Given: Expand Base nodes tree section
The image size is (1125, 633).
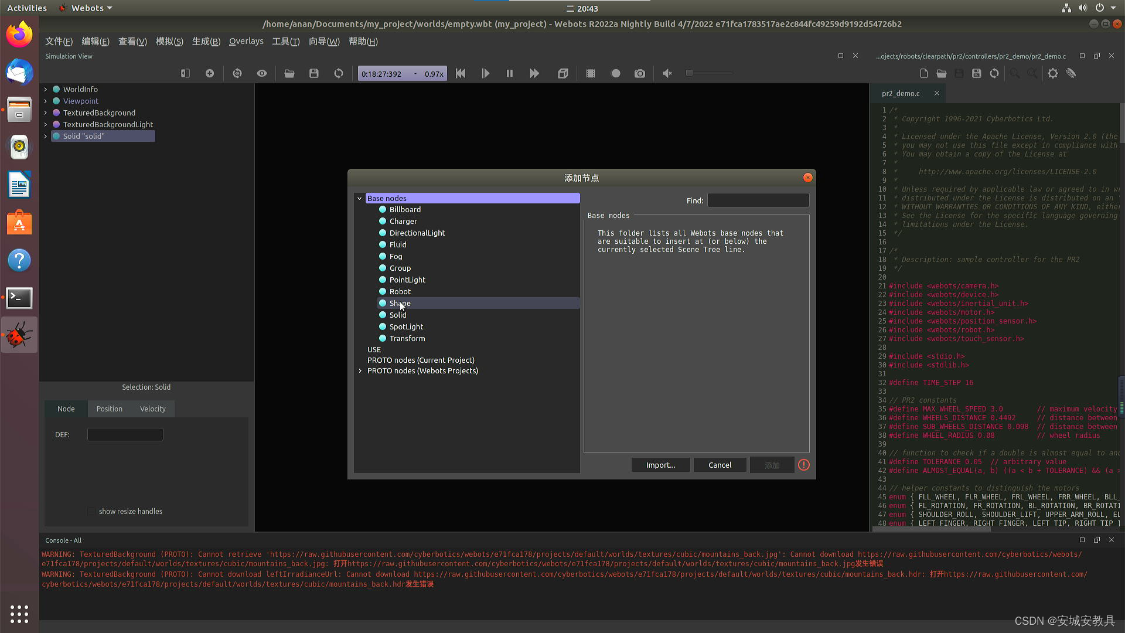Looking at the screenshot, I should pos(359,198).
